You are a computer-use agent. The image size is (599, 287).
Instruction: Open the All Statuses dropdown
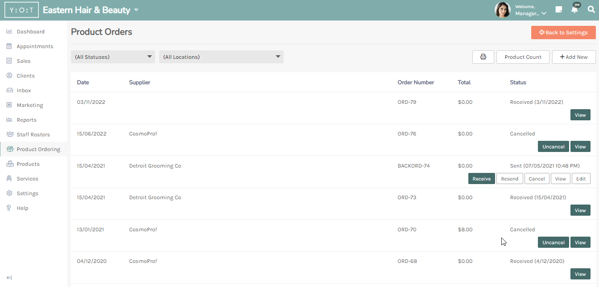click(x=113, y=57)
